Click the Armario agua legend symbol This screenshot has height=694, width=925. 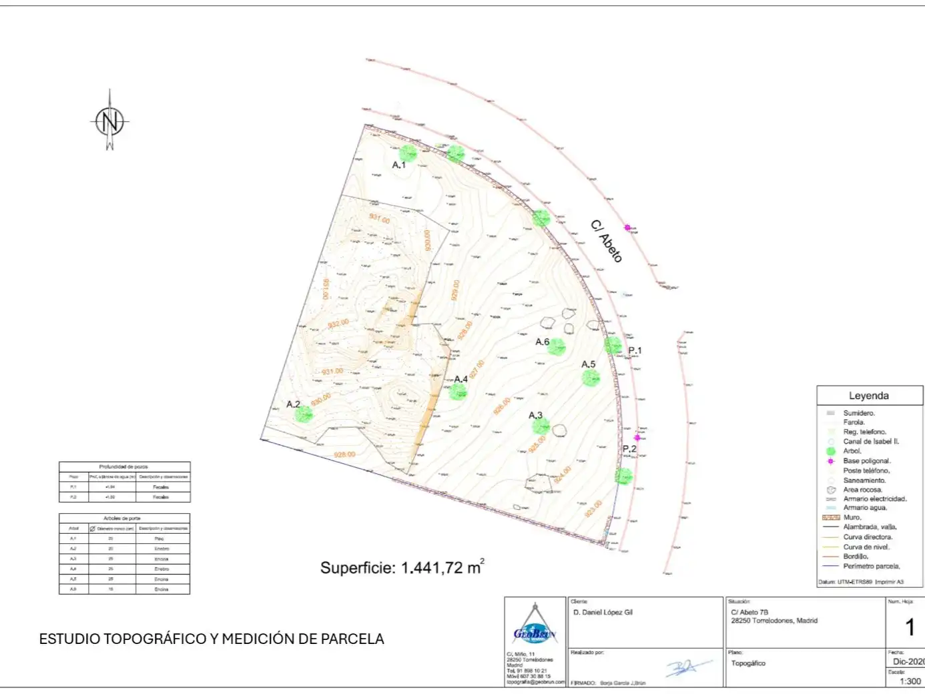point(831,508)
